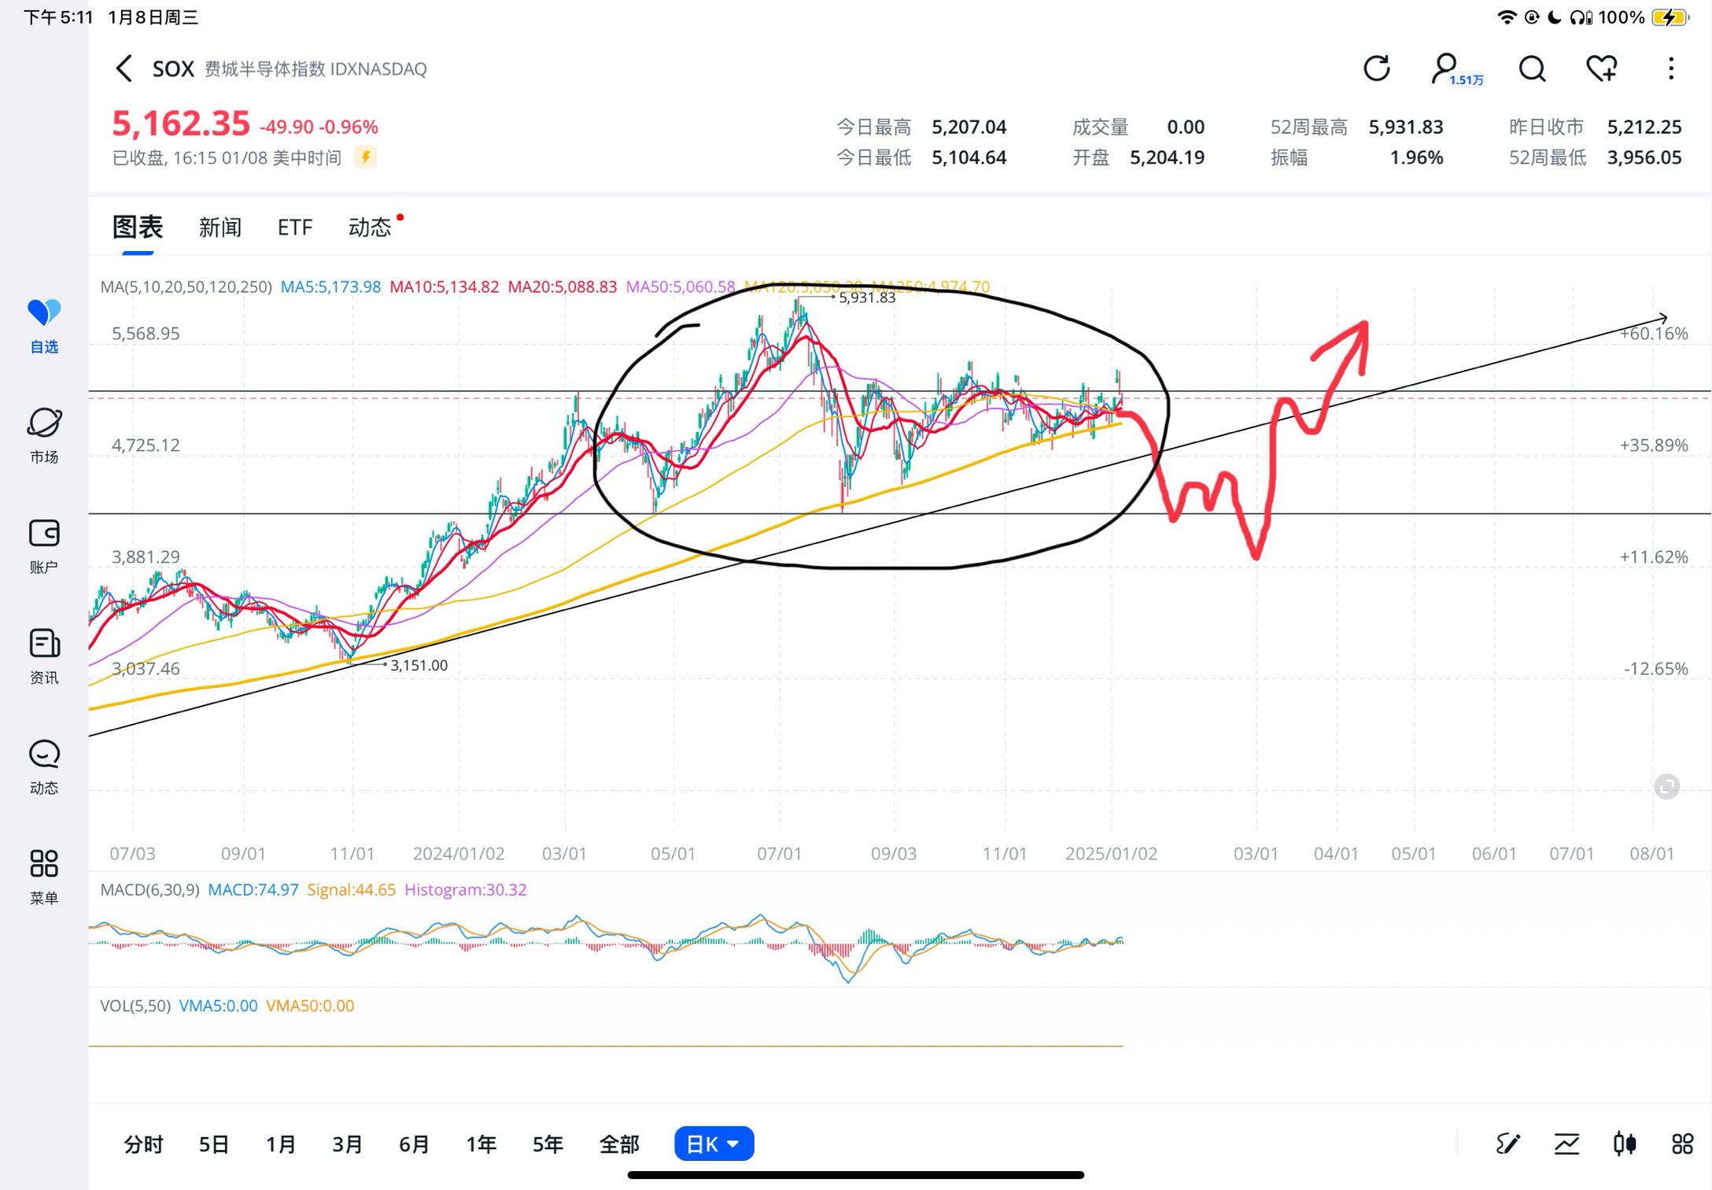Tap the MA20:5,088.83 legend value
The width and height of the screenshot is (1712, 1190).
pos(563,286)
